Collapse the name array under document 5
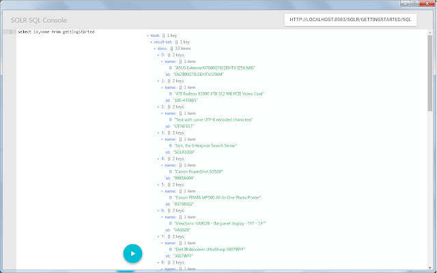 (x=162, y=190)
